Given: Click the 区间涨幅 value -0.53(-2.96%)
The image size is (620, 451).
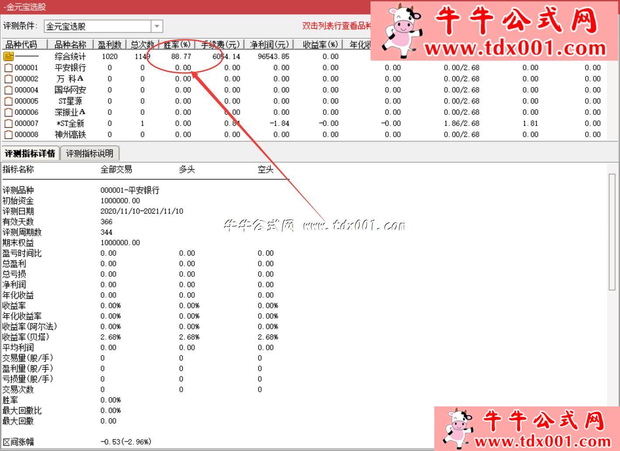Looking at the screenshot, I should [126, 442].
